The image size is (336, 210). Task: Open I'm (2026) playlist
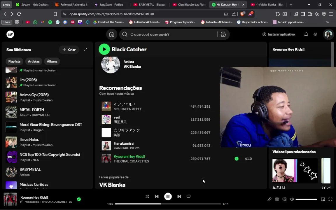pyautogui.click(x=48, y=82)
